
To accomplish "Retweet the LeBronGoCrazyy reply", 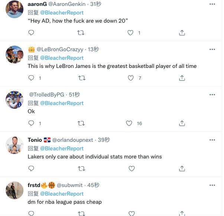I will point(82,78).
